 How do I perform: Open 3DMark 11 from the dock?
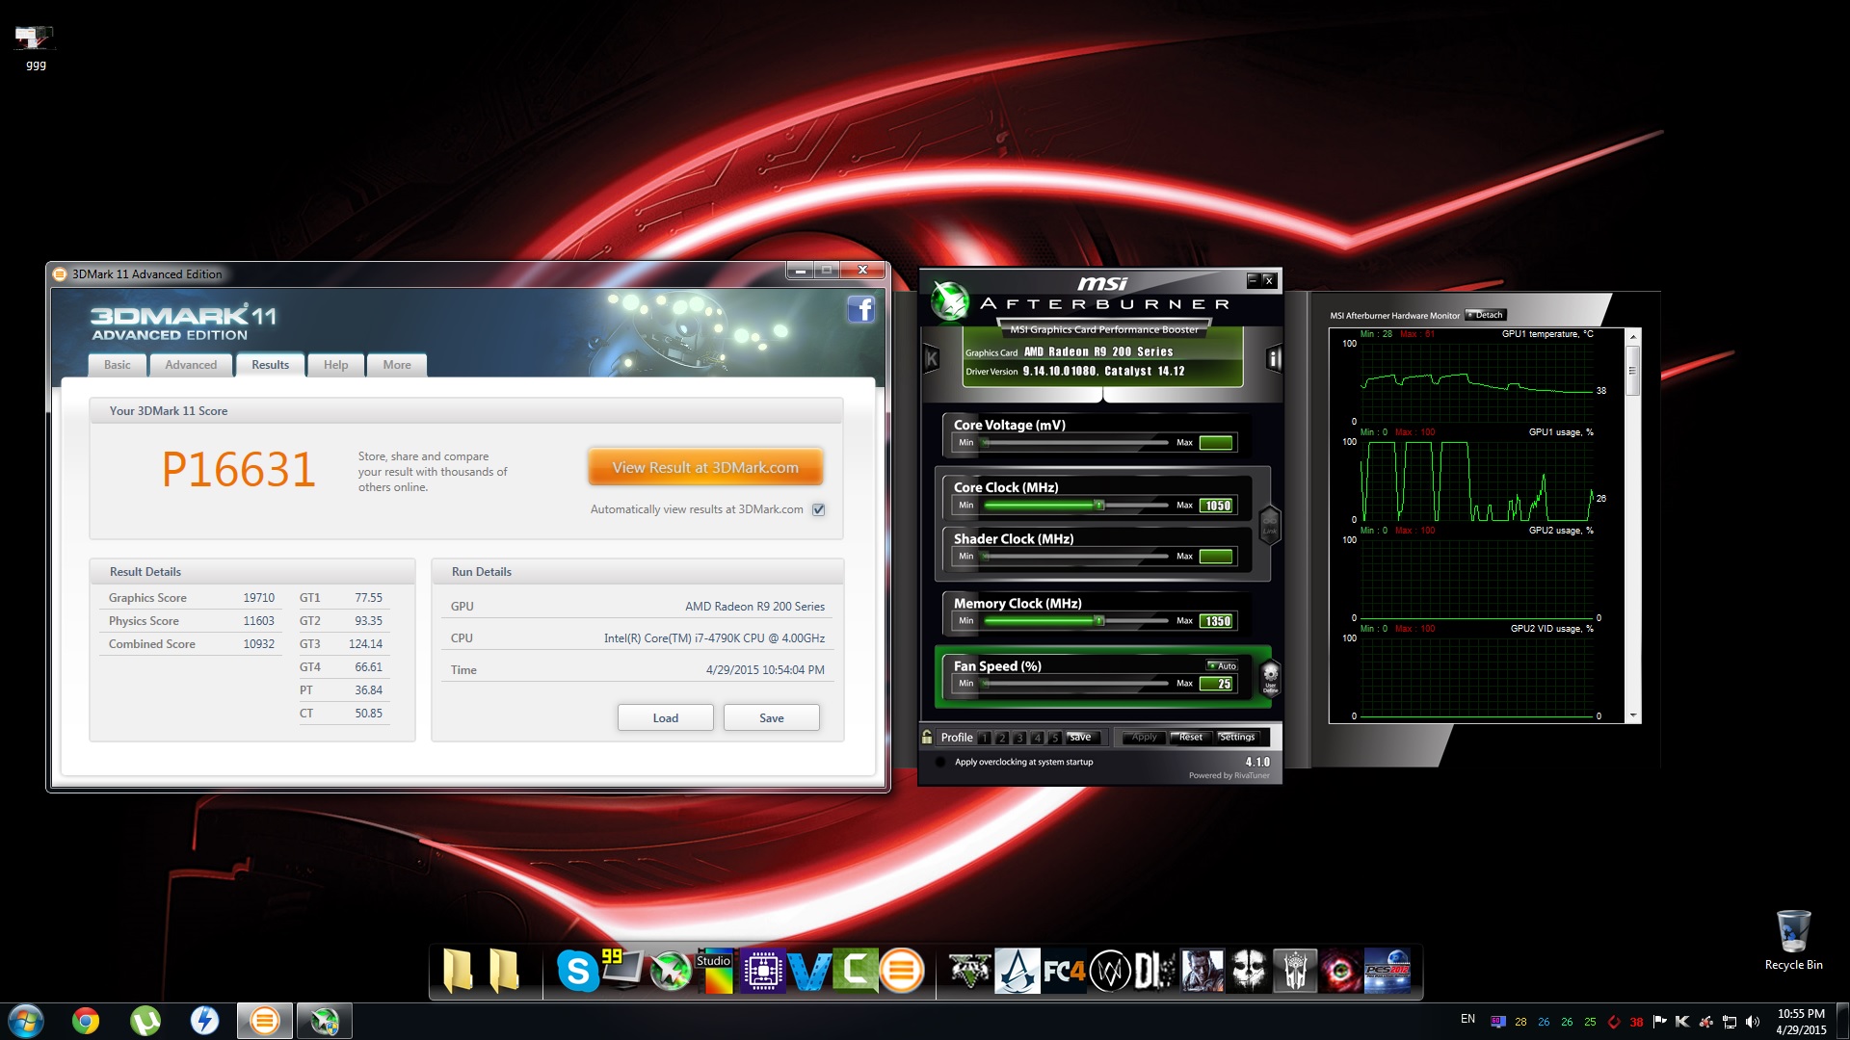pos(902,971)
